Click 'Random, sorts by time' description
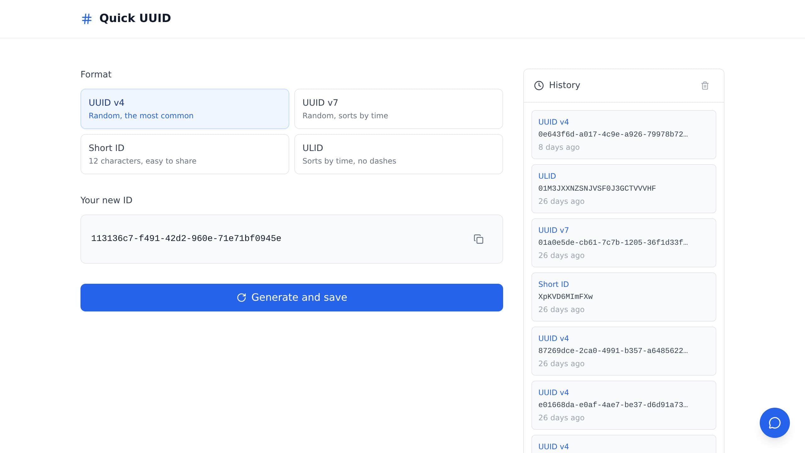 345,116
